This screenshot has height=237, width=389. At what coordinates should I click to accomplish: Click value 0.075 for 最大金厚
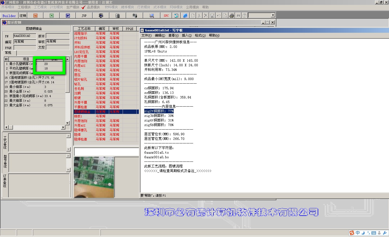point(49,105)
